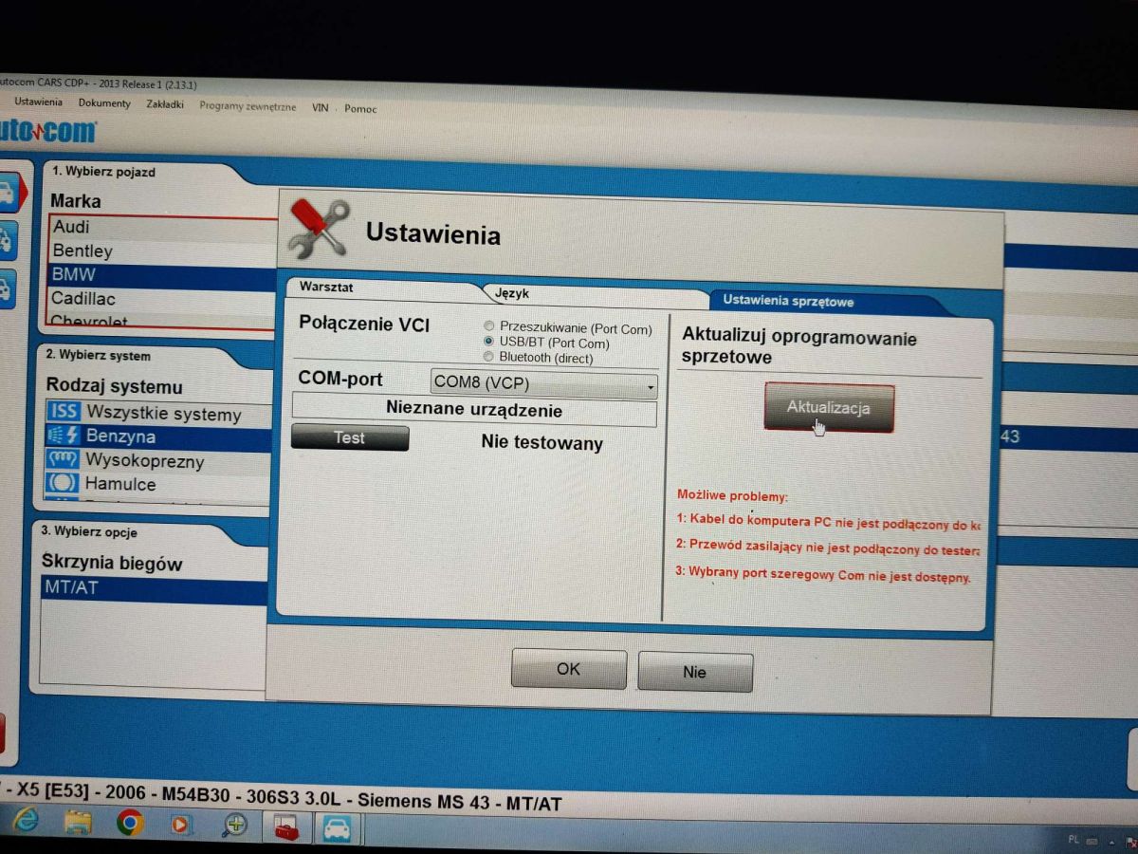Select Bentley in the Marka list
Viewport: 1138px width, 854px height.
pos(163,251)
